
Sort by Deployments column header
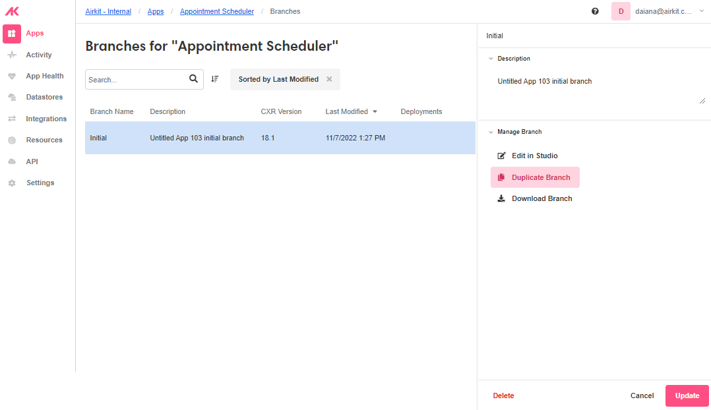click(421, 111)
